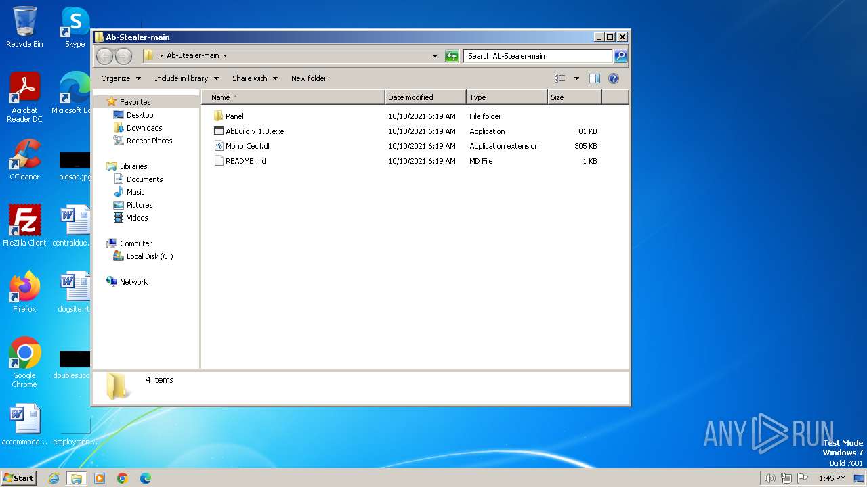Open File Explorer taskbar button
This screenshot has width=867, height=487.
coord(76,478)
